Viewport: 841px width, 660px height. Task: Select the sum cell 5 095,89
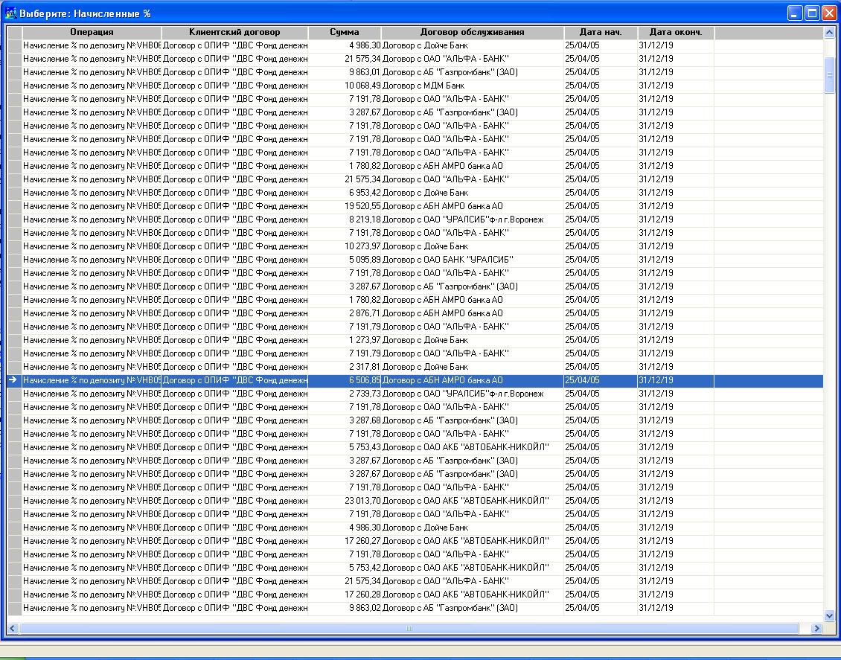coord(345,260)
